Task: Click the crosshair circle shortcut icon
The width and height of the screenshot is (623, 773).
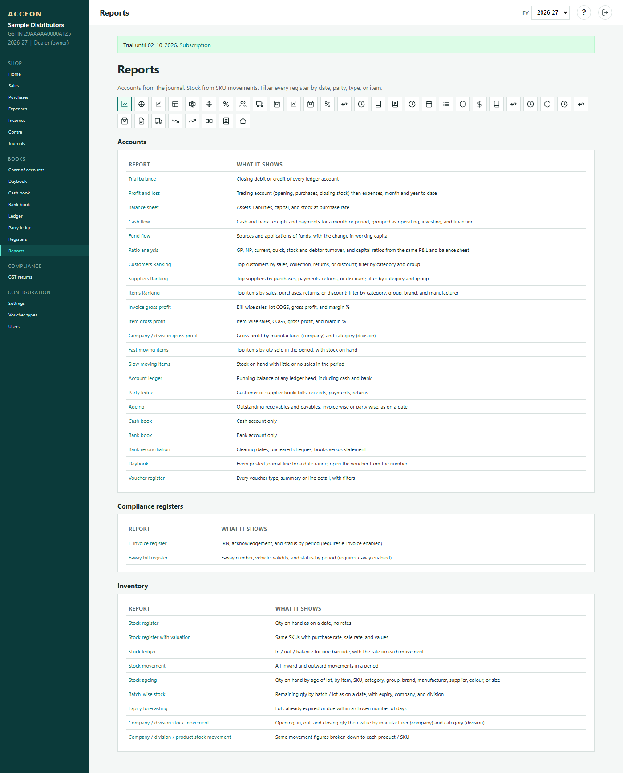Action: tap(142, 104)
